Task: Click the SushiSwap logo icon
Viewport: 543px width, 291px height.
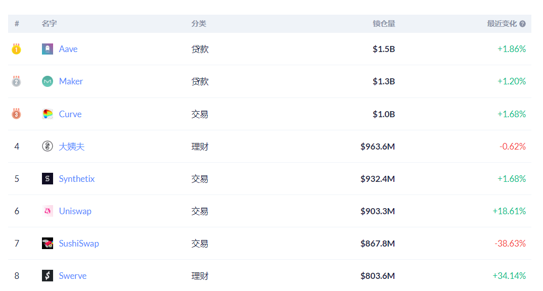Action: click(x=47, y=244)
